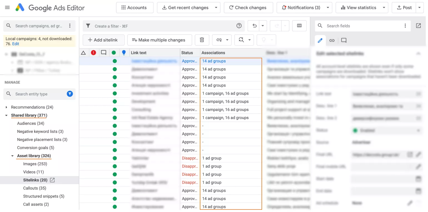Select Sitelinks (20) entry

pos(35,180)
